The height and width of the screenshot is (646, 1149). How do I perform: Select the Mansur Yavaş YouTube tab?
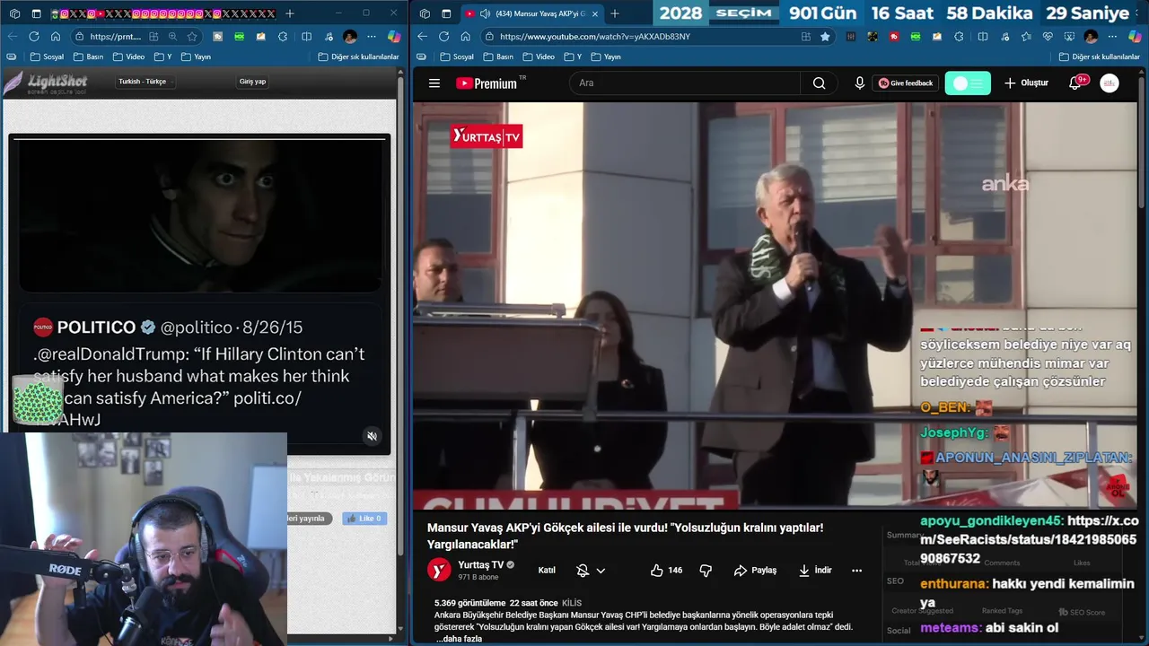(531, 13)
